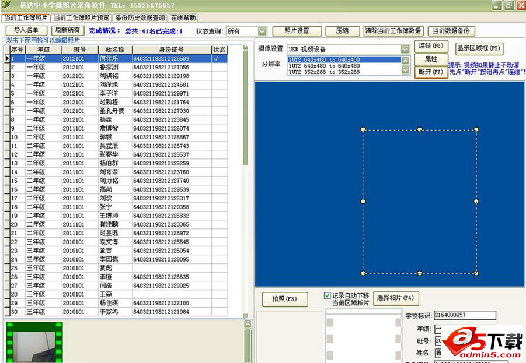Image resolution: width=526 pixels, height=363 pixels.
Task: Click the top-middle crop region handle
Action: (420, 129)
